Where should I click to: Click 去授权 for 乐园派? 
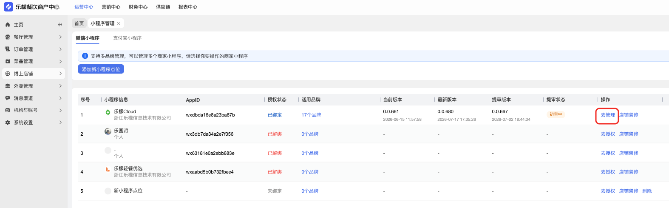[608, 134]
